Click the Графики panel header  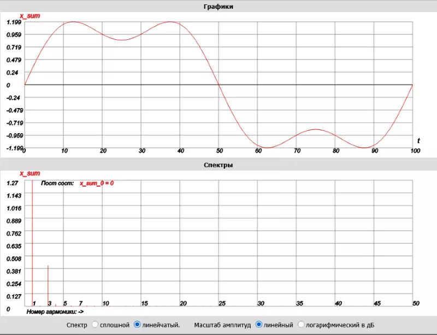(218, 6)
